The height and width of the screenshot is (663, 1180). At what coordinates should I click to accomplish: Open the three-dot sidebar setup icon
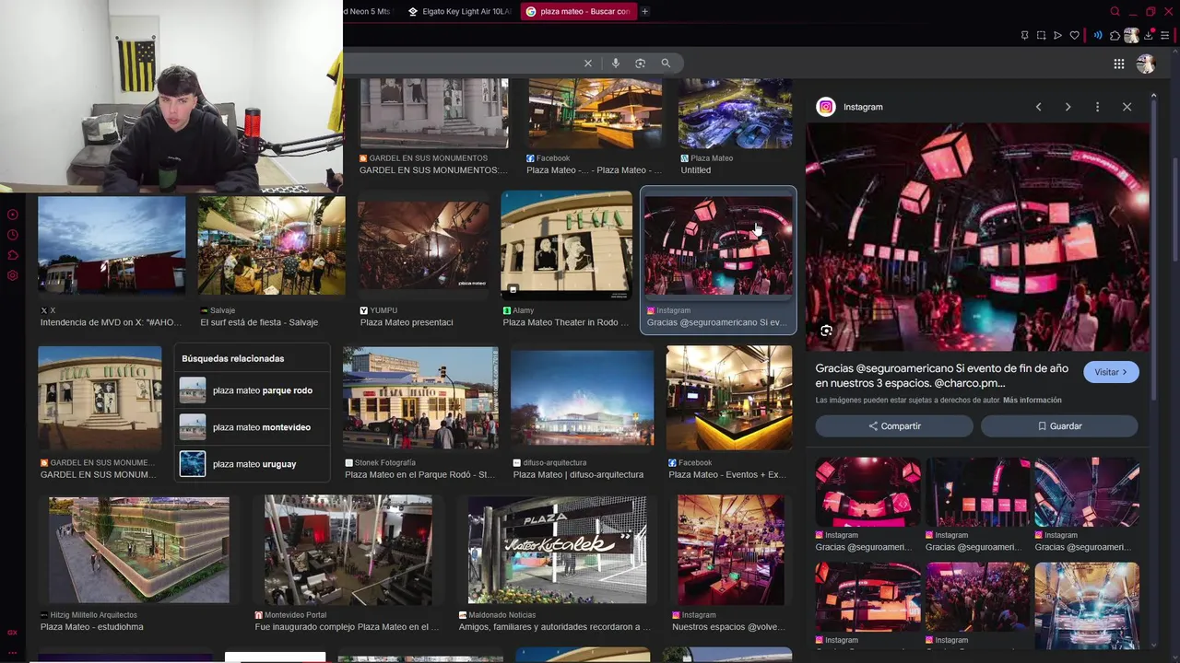coord(13,652)
